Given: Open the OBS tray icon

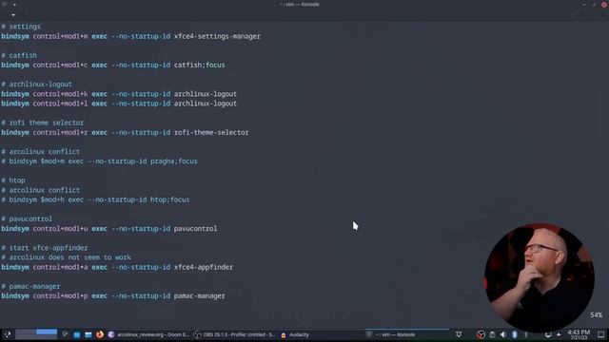Looking at the screenshot, I should point(481,334).
